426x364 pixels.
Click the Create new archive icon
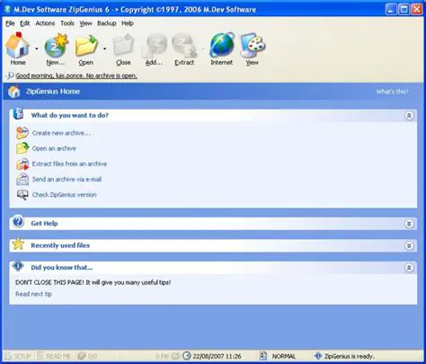click(x=22, y=133)
